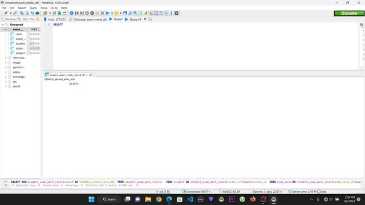Expand the sakila database node
Image resolution: width=365 pixels, height=205 pixels.
(x=6, y=72)
